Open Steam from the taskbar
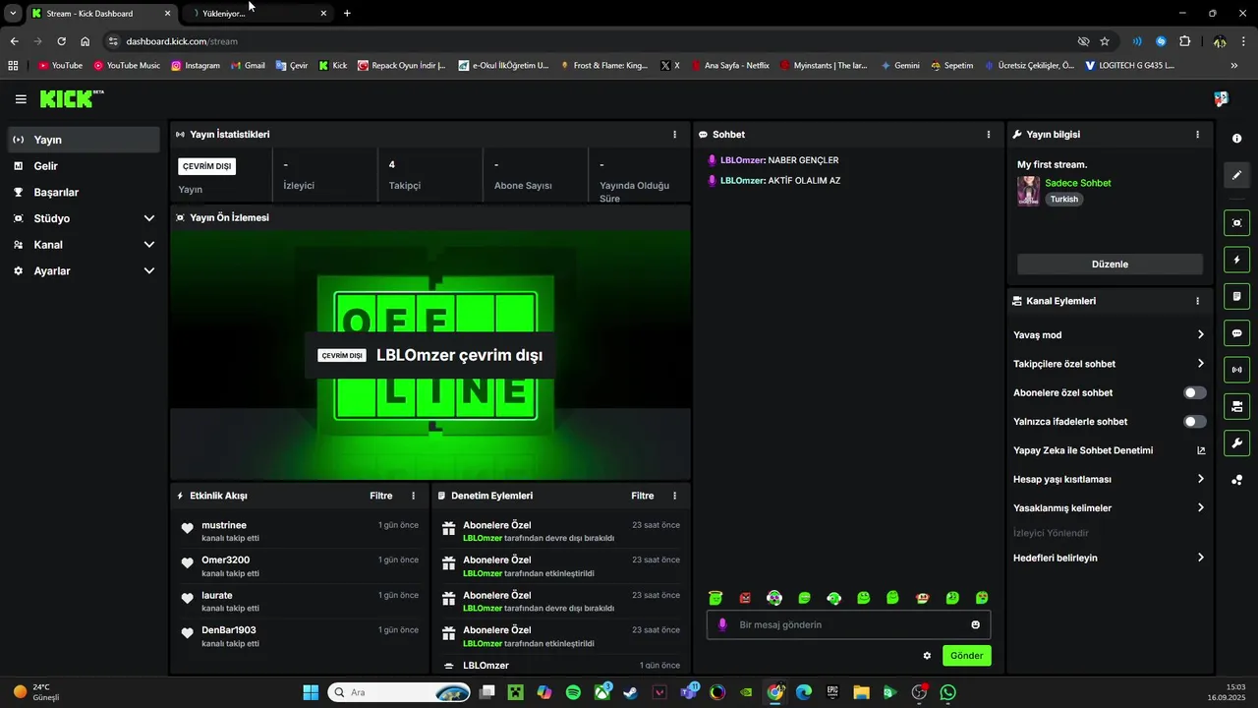 click(630, 692)
